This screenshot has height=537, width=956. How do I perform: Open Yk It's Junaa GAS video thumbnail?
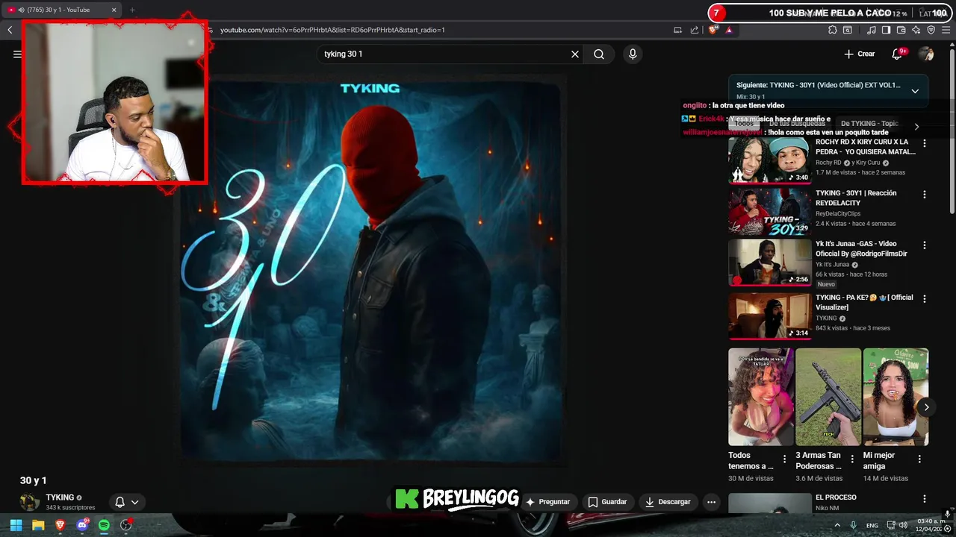(x=769, y=262)
